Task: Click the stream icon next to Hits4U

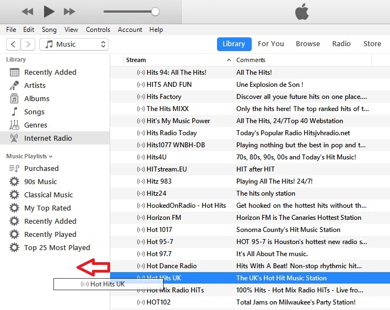Action: [141, 157]
